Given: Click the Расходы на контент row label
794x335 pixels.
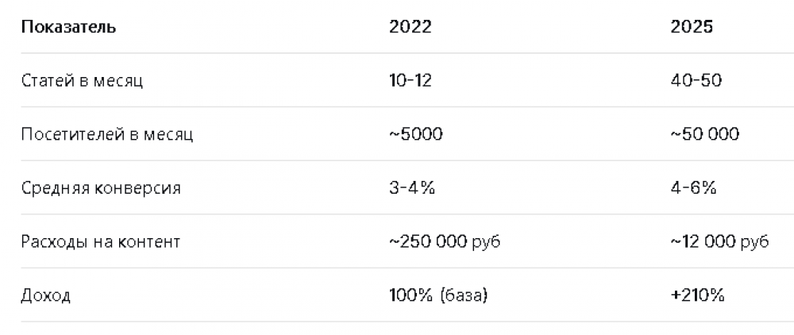Looking at the screenshot, I should 101,242.
